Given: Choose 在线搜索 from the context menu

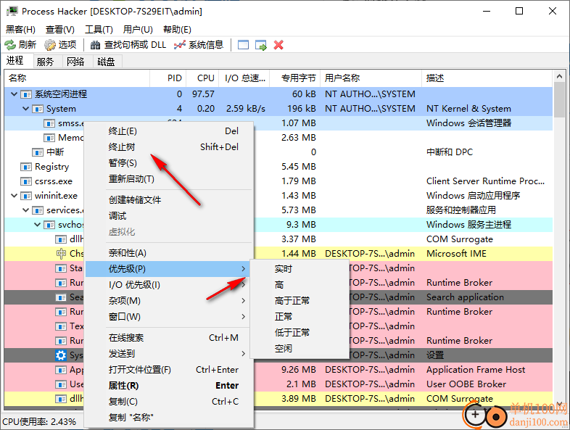Looking at the screenshot, I should 169,338.
